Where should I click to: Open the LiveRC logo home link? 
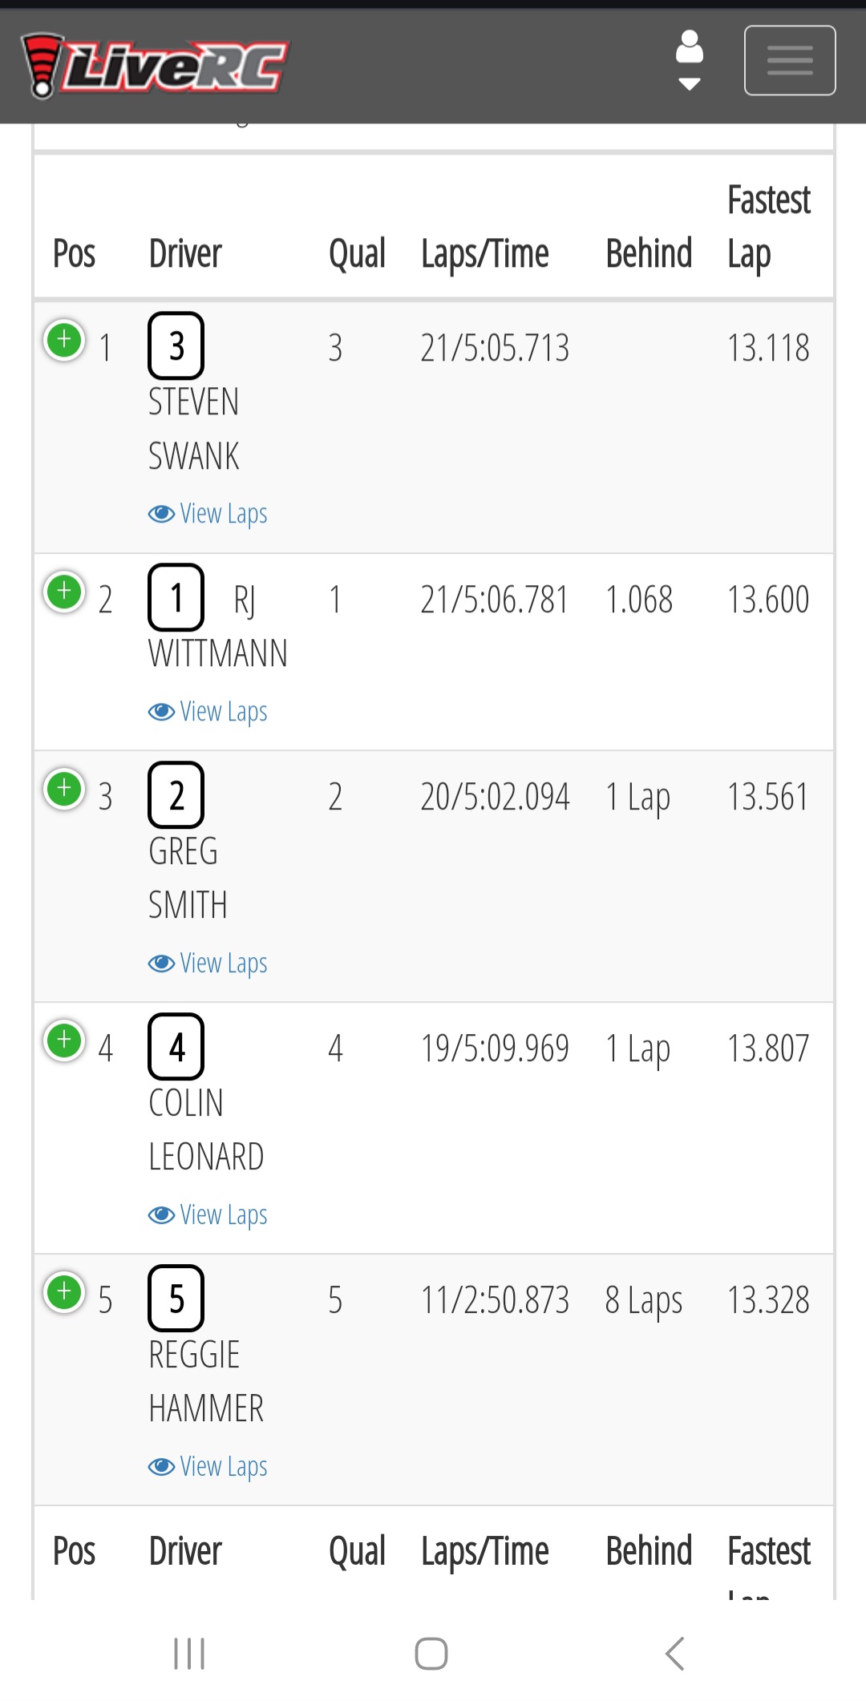(x=154, y=66)
